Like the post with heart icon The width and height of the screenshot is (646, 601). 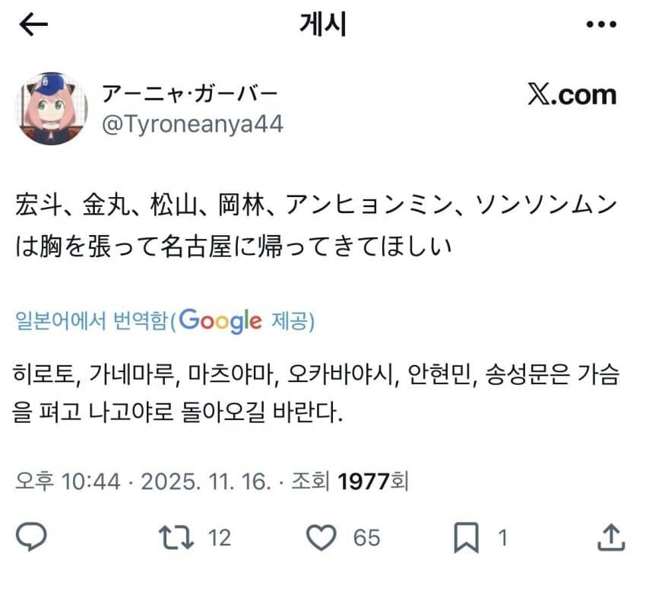321,537
